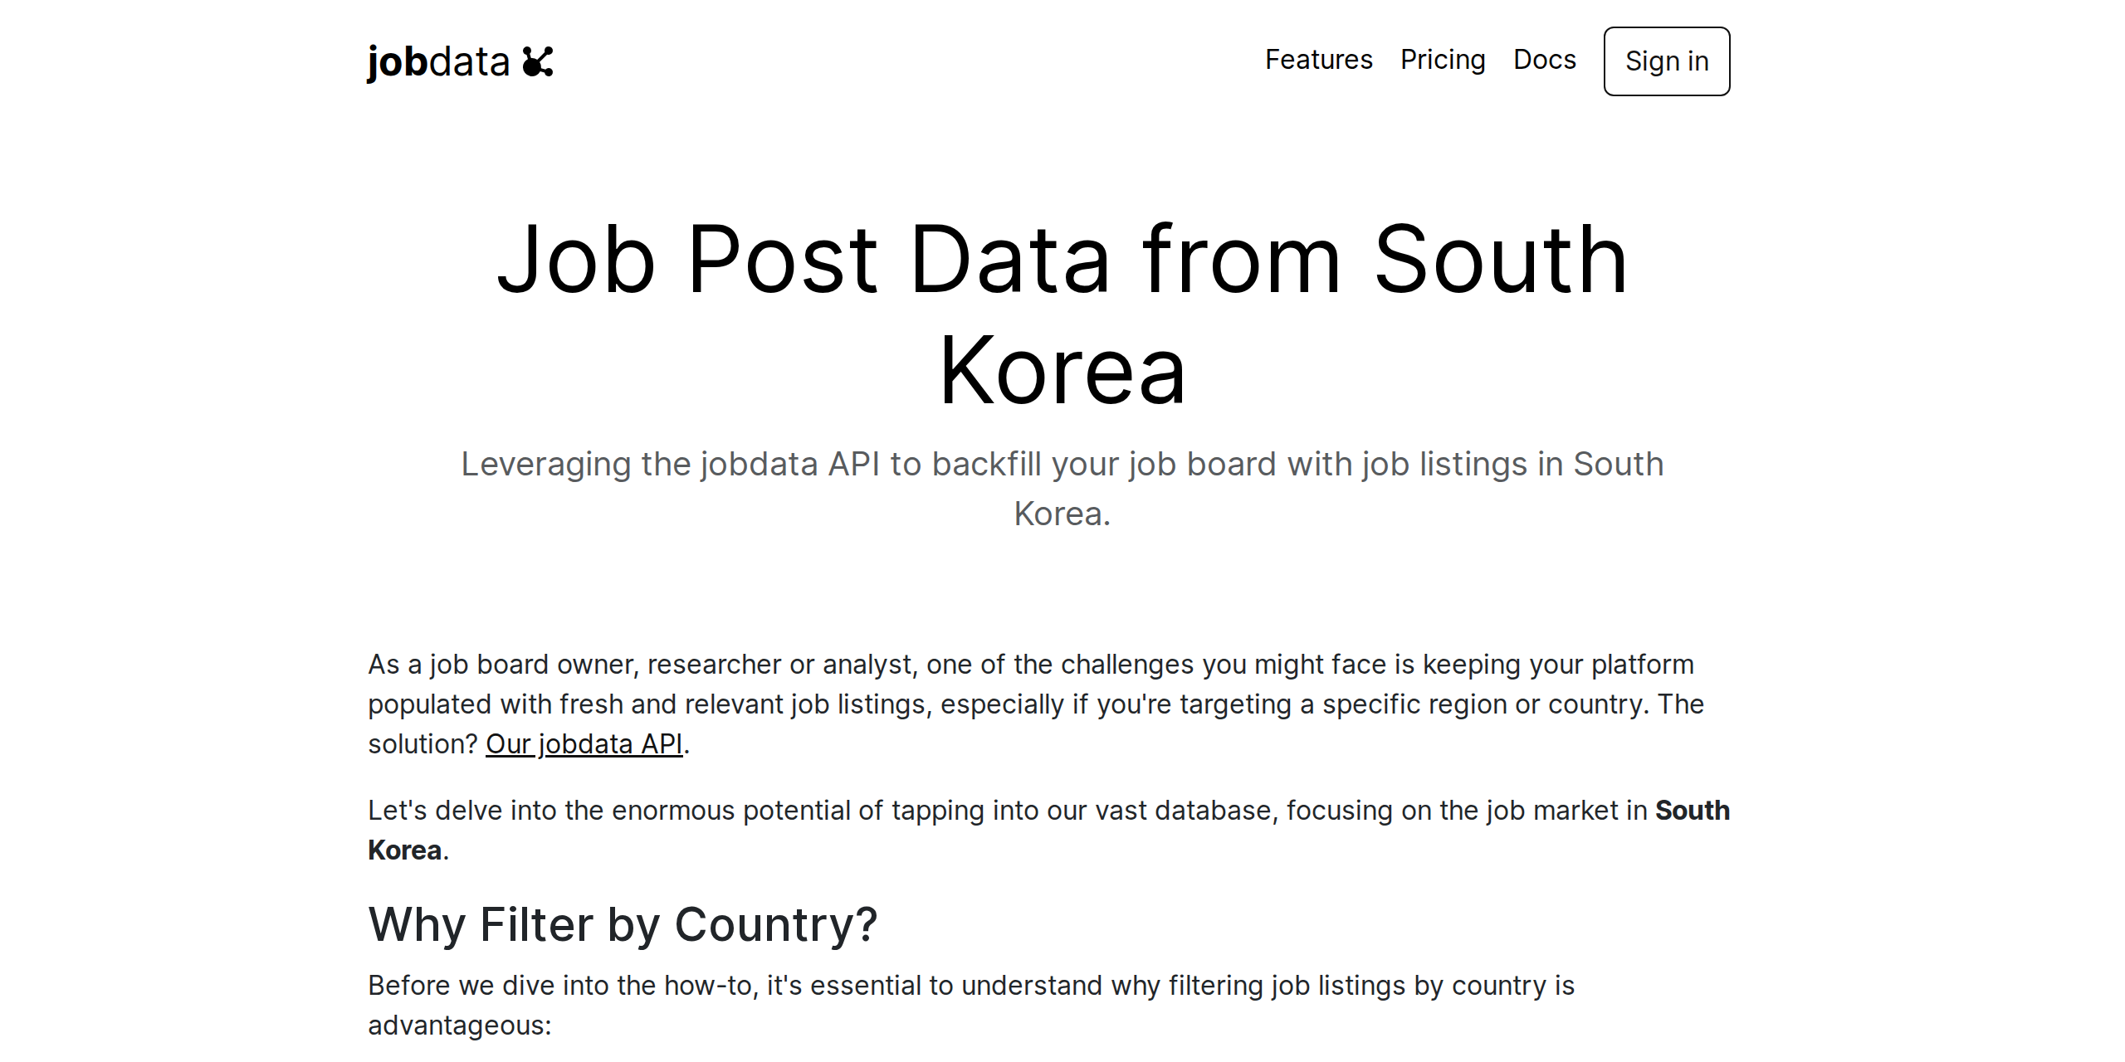Follow the 'Our jobdata API' link
The image size is (2125, 1062).
pos(584,744)
